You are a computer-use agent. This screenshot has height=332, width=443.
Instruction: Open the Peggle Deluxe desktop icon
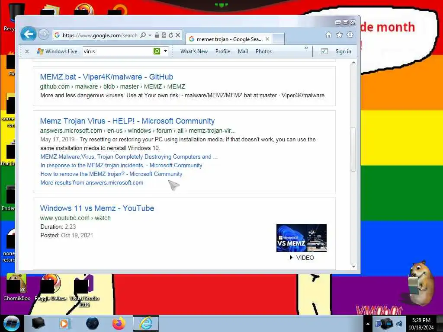click(51, 287)
